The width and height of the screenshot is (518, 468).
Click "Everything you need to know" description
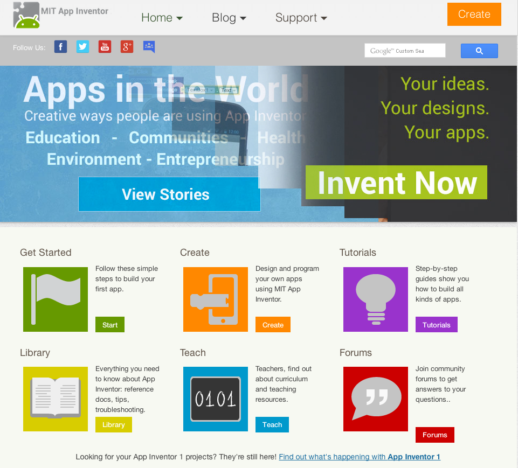tap(127, 389)
